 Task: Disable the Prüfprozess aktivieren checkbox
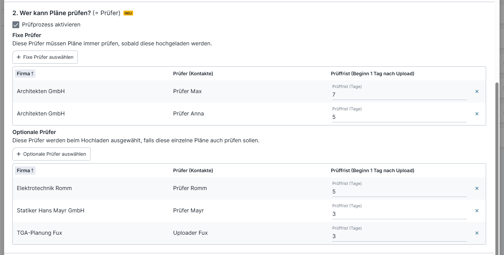(x=16, y=25)
